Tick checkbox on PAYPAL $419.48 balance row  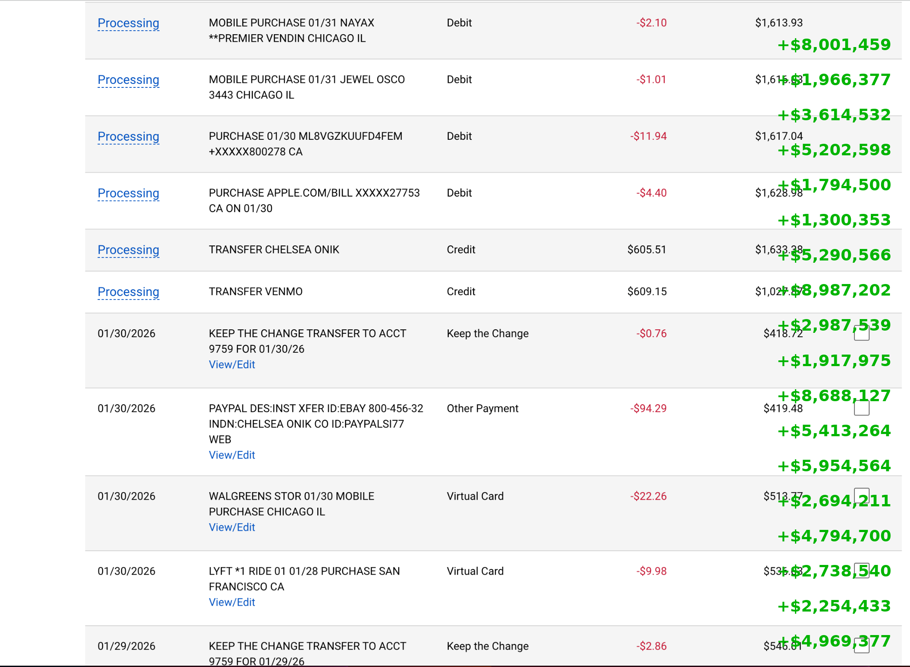(x=862, y=408)
